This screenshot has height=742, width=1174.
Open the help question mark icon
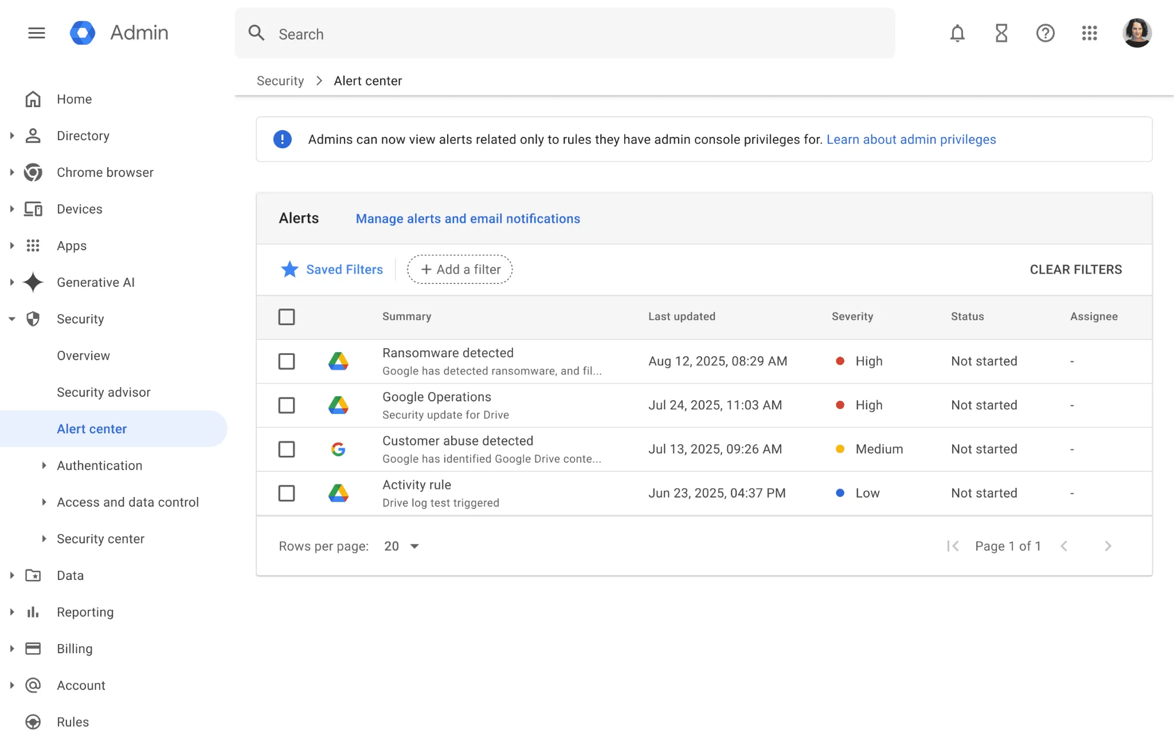coord(1046,33)
